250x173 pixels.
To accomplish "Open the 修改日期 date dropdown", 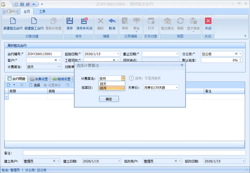I will pyautogui.click(x=244, y=161).
